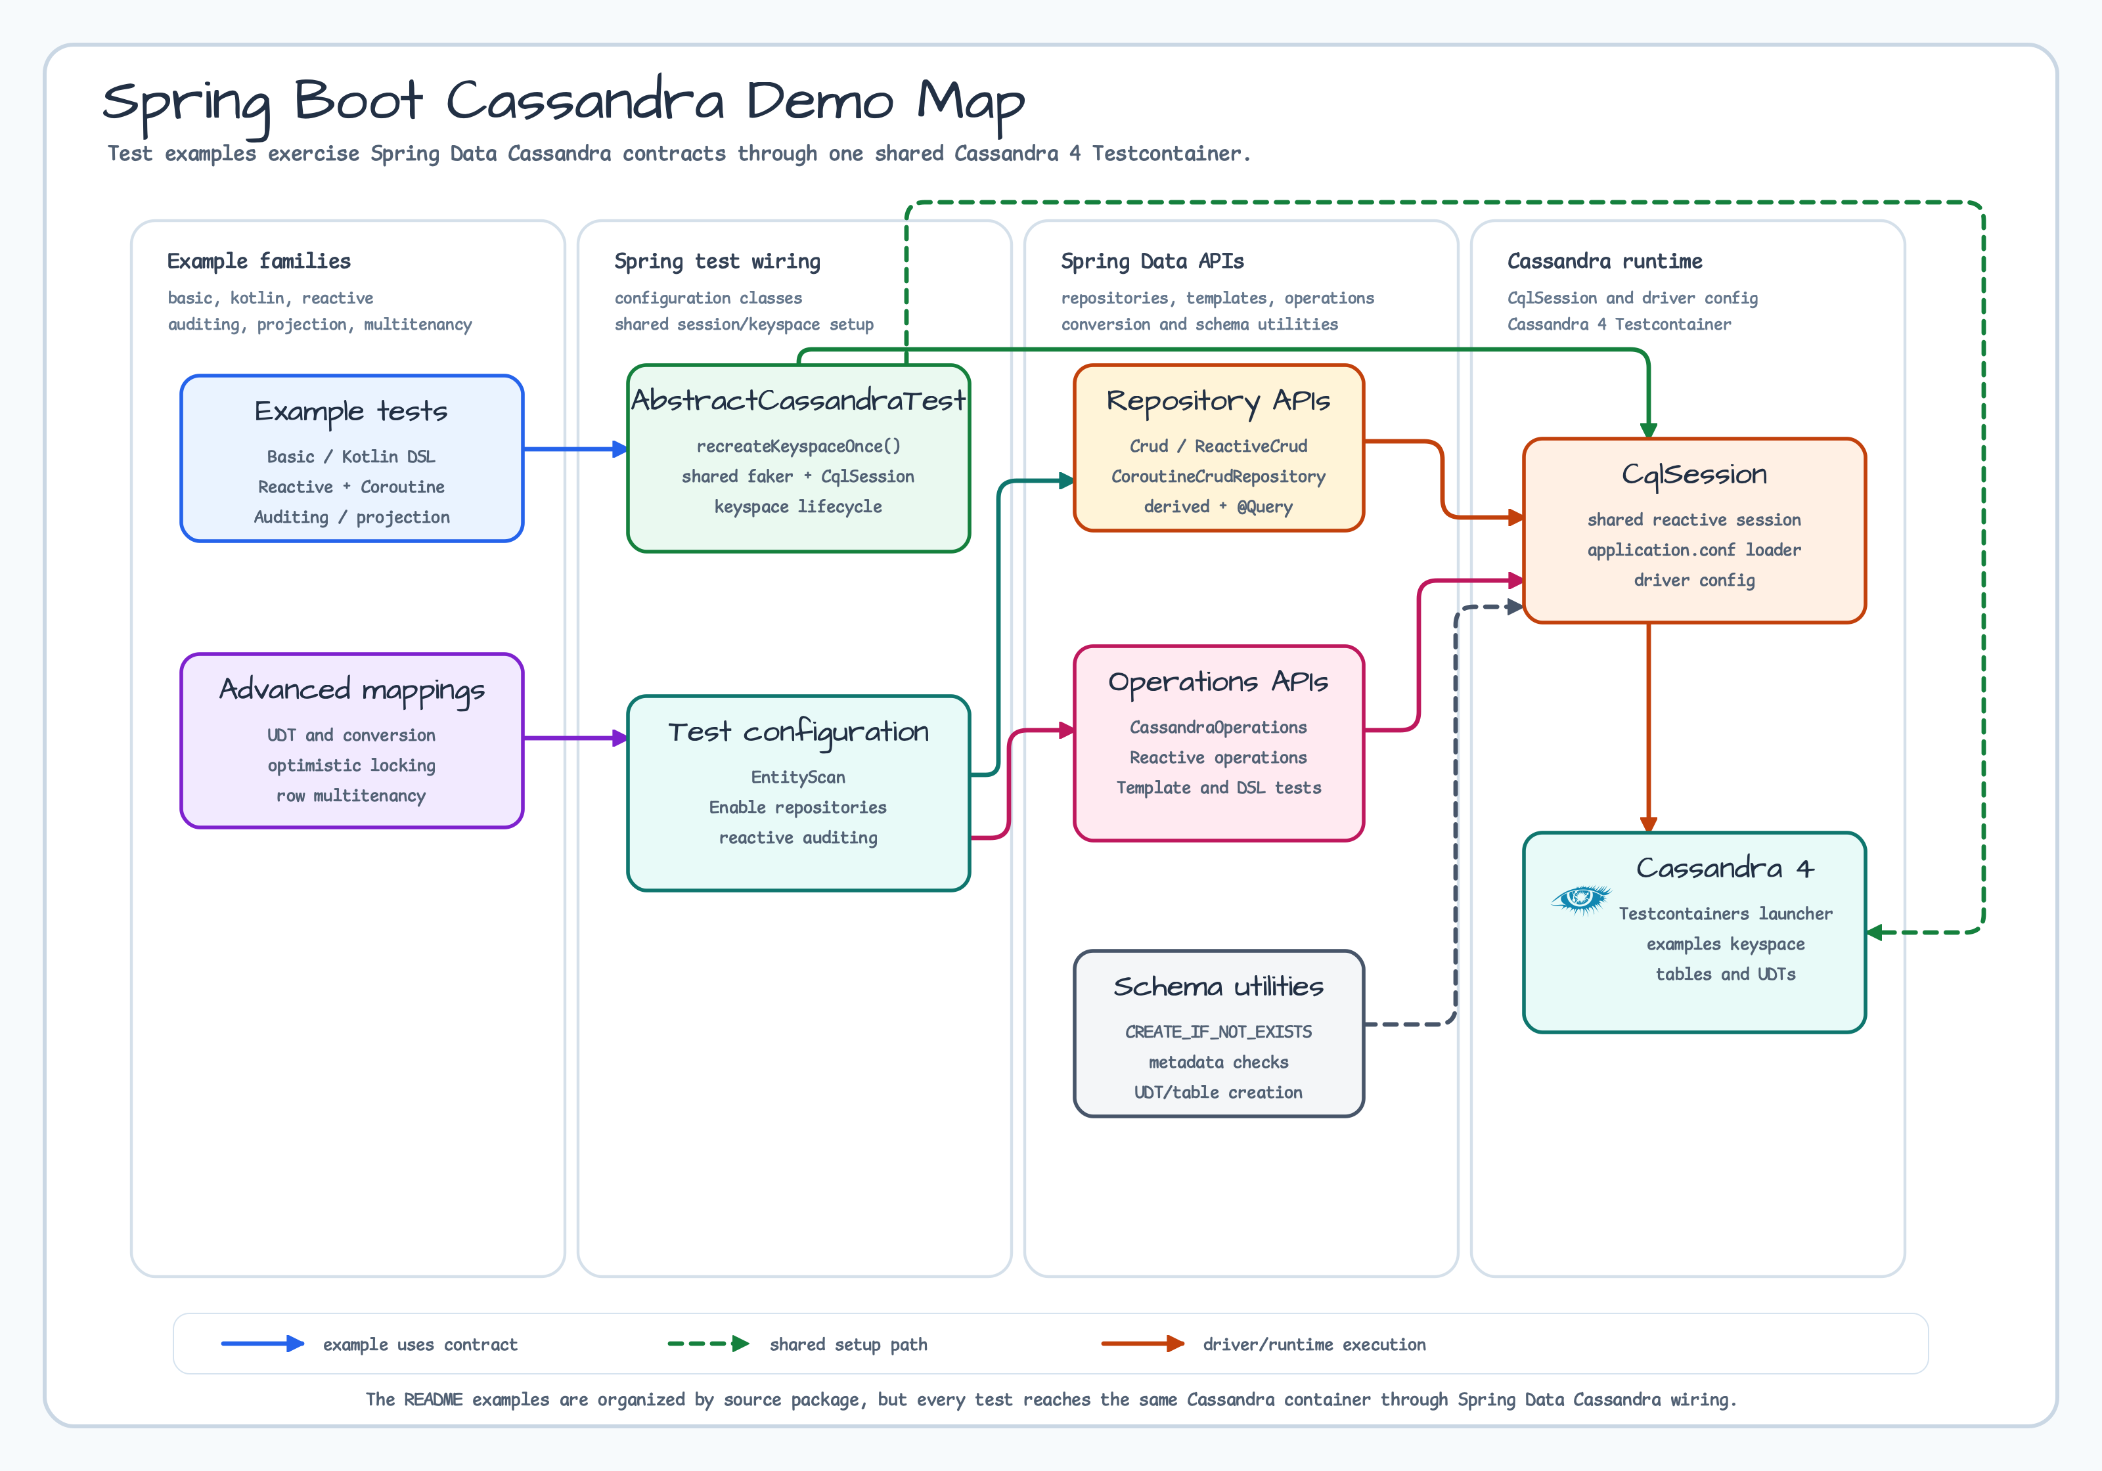
Task: Click the blue 'example uses contract' legend arrow
Action: 263,1344
